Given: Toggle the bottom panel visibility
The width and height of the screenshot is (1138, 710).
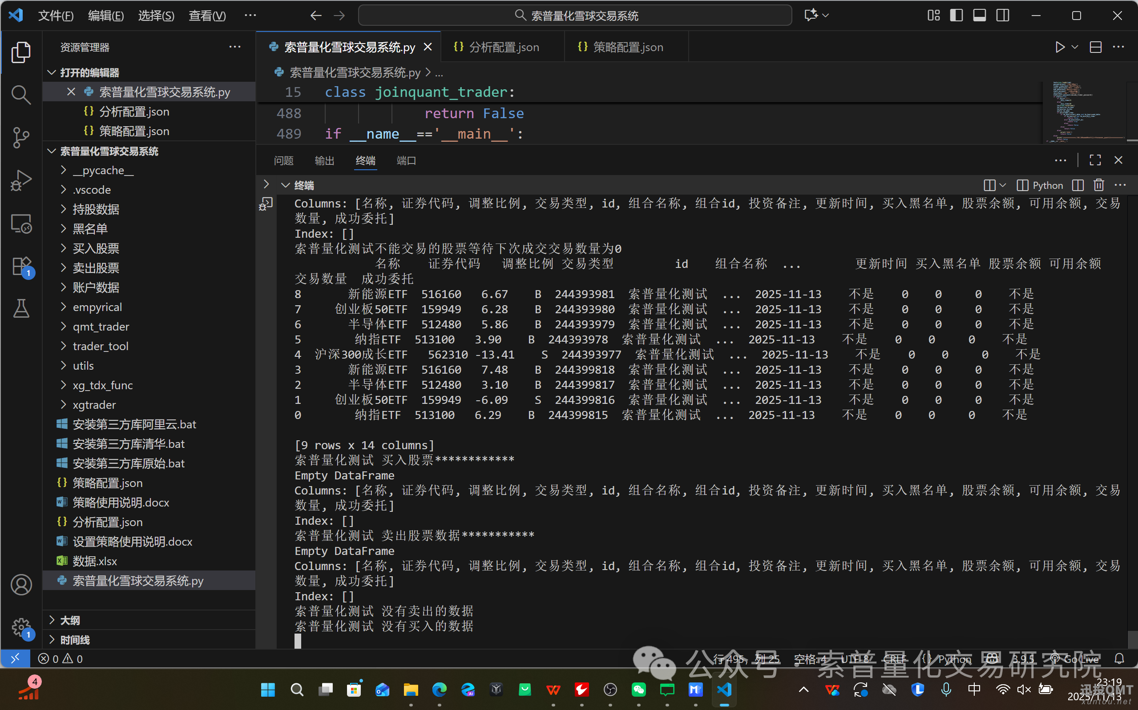Looking at the screenshot, I should [980, 15].
